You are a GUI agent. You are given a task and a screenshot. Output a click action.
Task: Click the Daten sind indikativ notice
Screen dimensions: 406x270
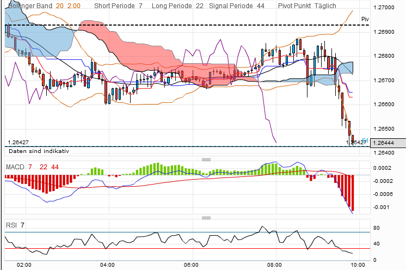[39, 151]
